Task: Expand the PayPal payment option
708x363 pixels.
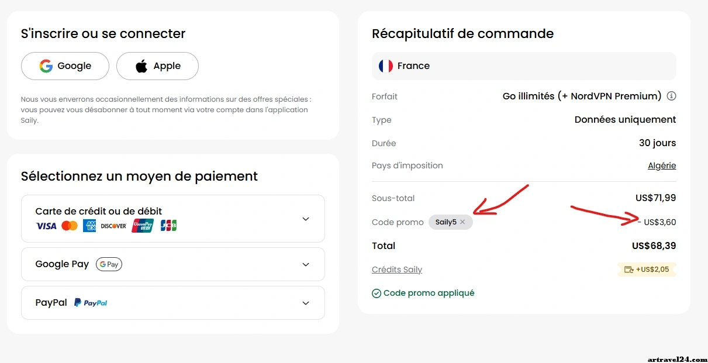Action: 305,303
